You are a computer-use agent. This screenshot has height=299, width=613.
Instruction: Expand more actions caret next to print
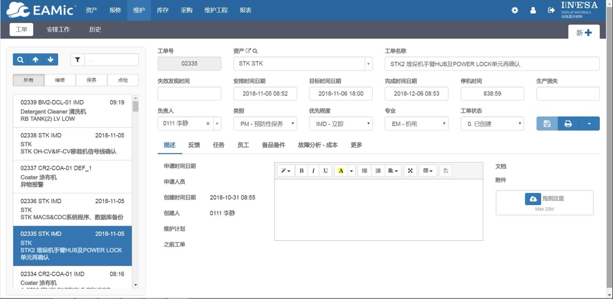coord(589,124)
